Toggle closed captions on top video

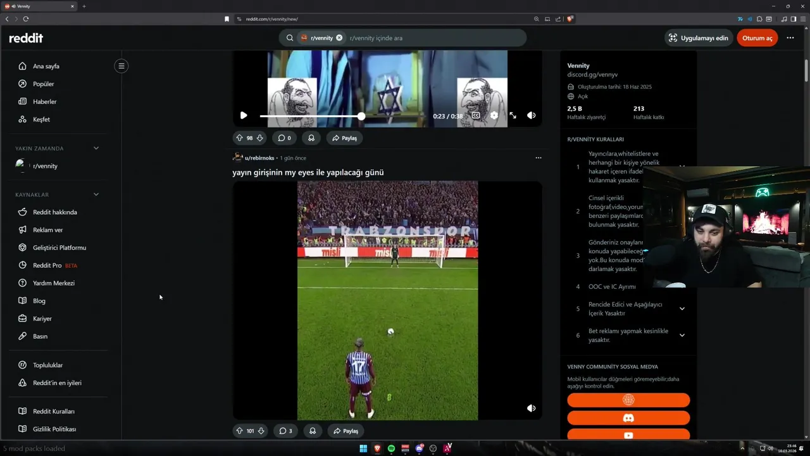tap(476, 115)
